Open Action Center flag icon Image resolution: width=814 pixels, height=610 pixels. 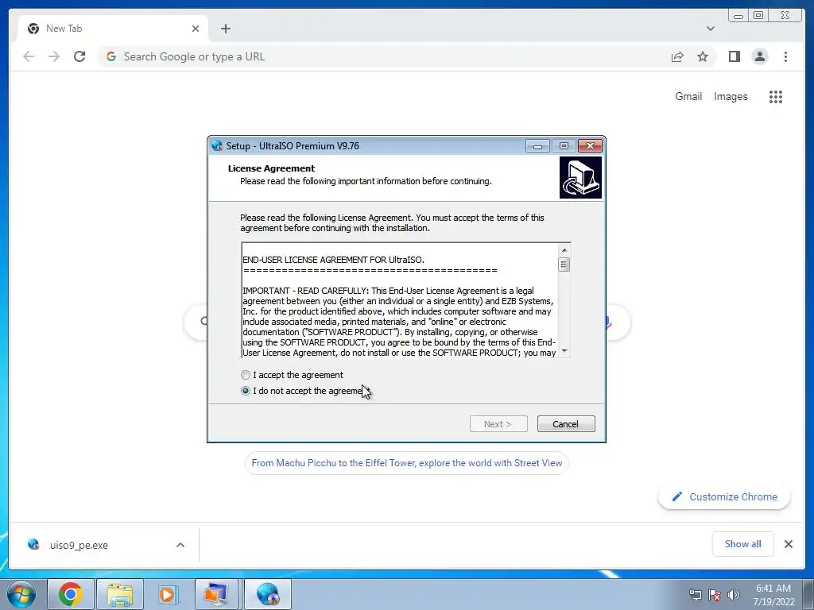pos(715,595)
